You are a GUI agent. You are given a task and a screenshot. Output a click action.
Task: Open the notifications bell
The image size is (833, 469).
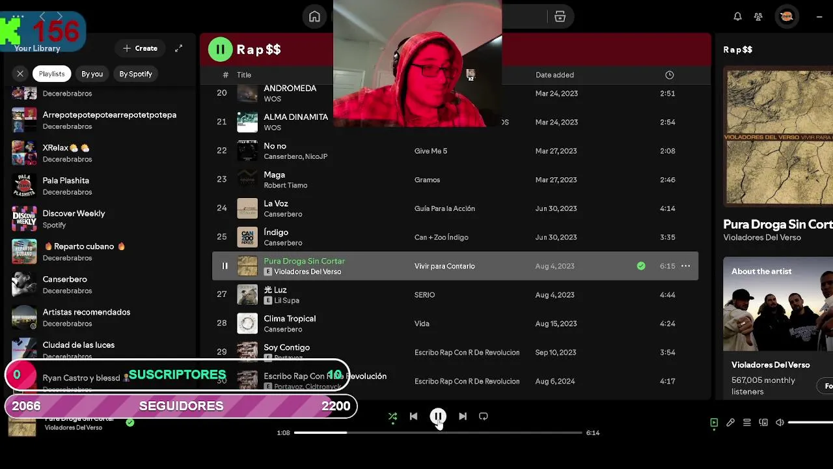tap(737, 17)
